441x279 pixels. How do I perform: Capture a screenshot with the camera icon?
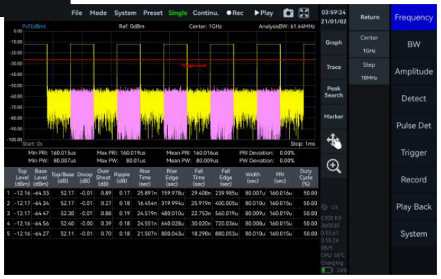tap(288, 13)
